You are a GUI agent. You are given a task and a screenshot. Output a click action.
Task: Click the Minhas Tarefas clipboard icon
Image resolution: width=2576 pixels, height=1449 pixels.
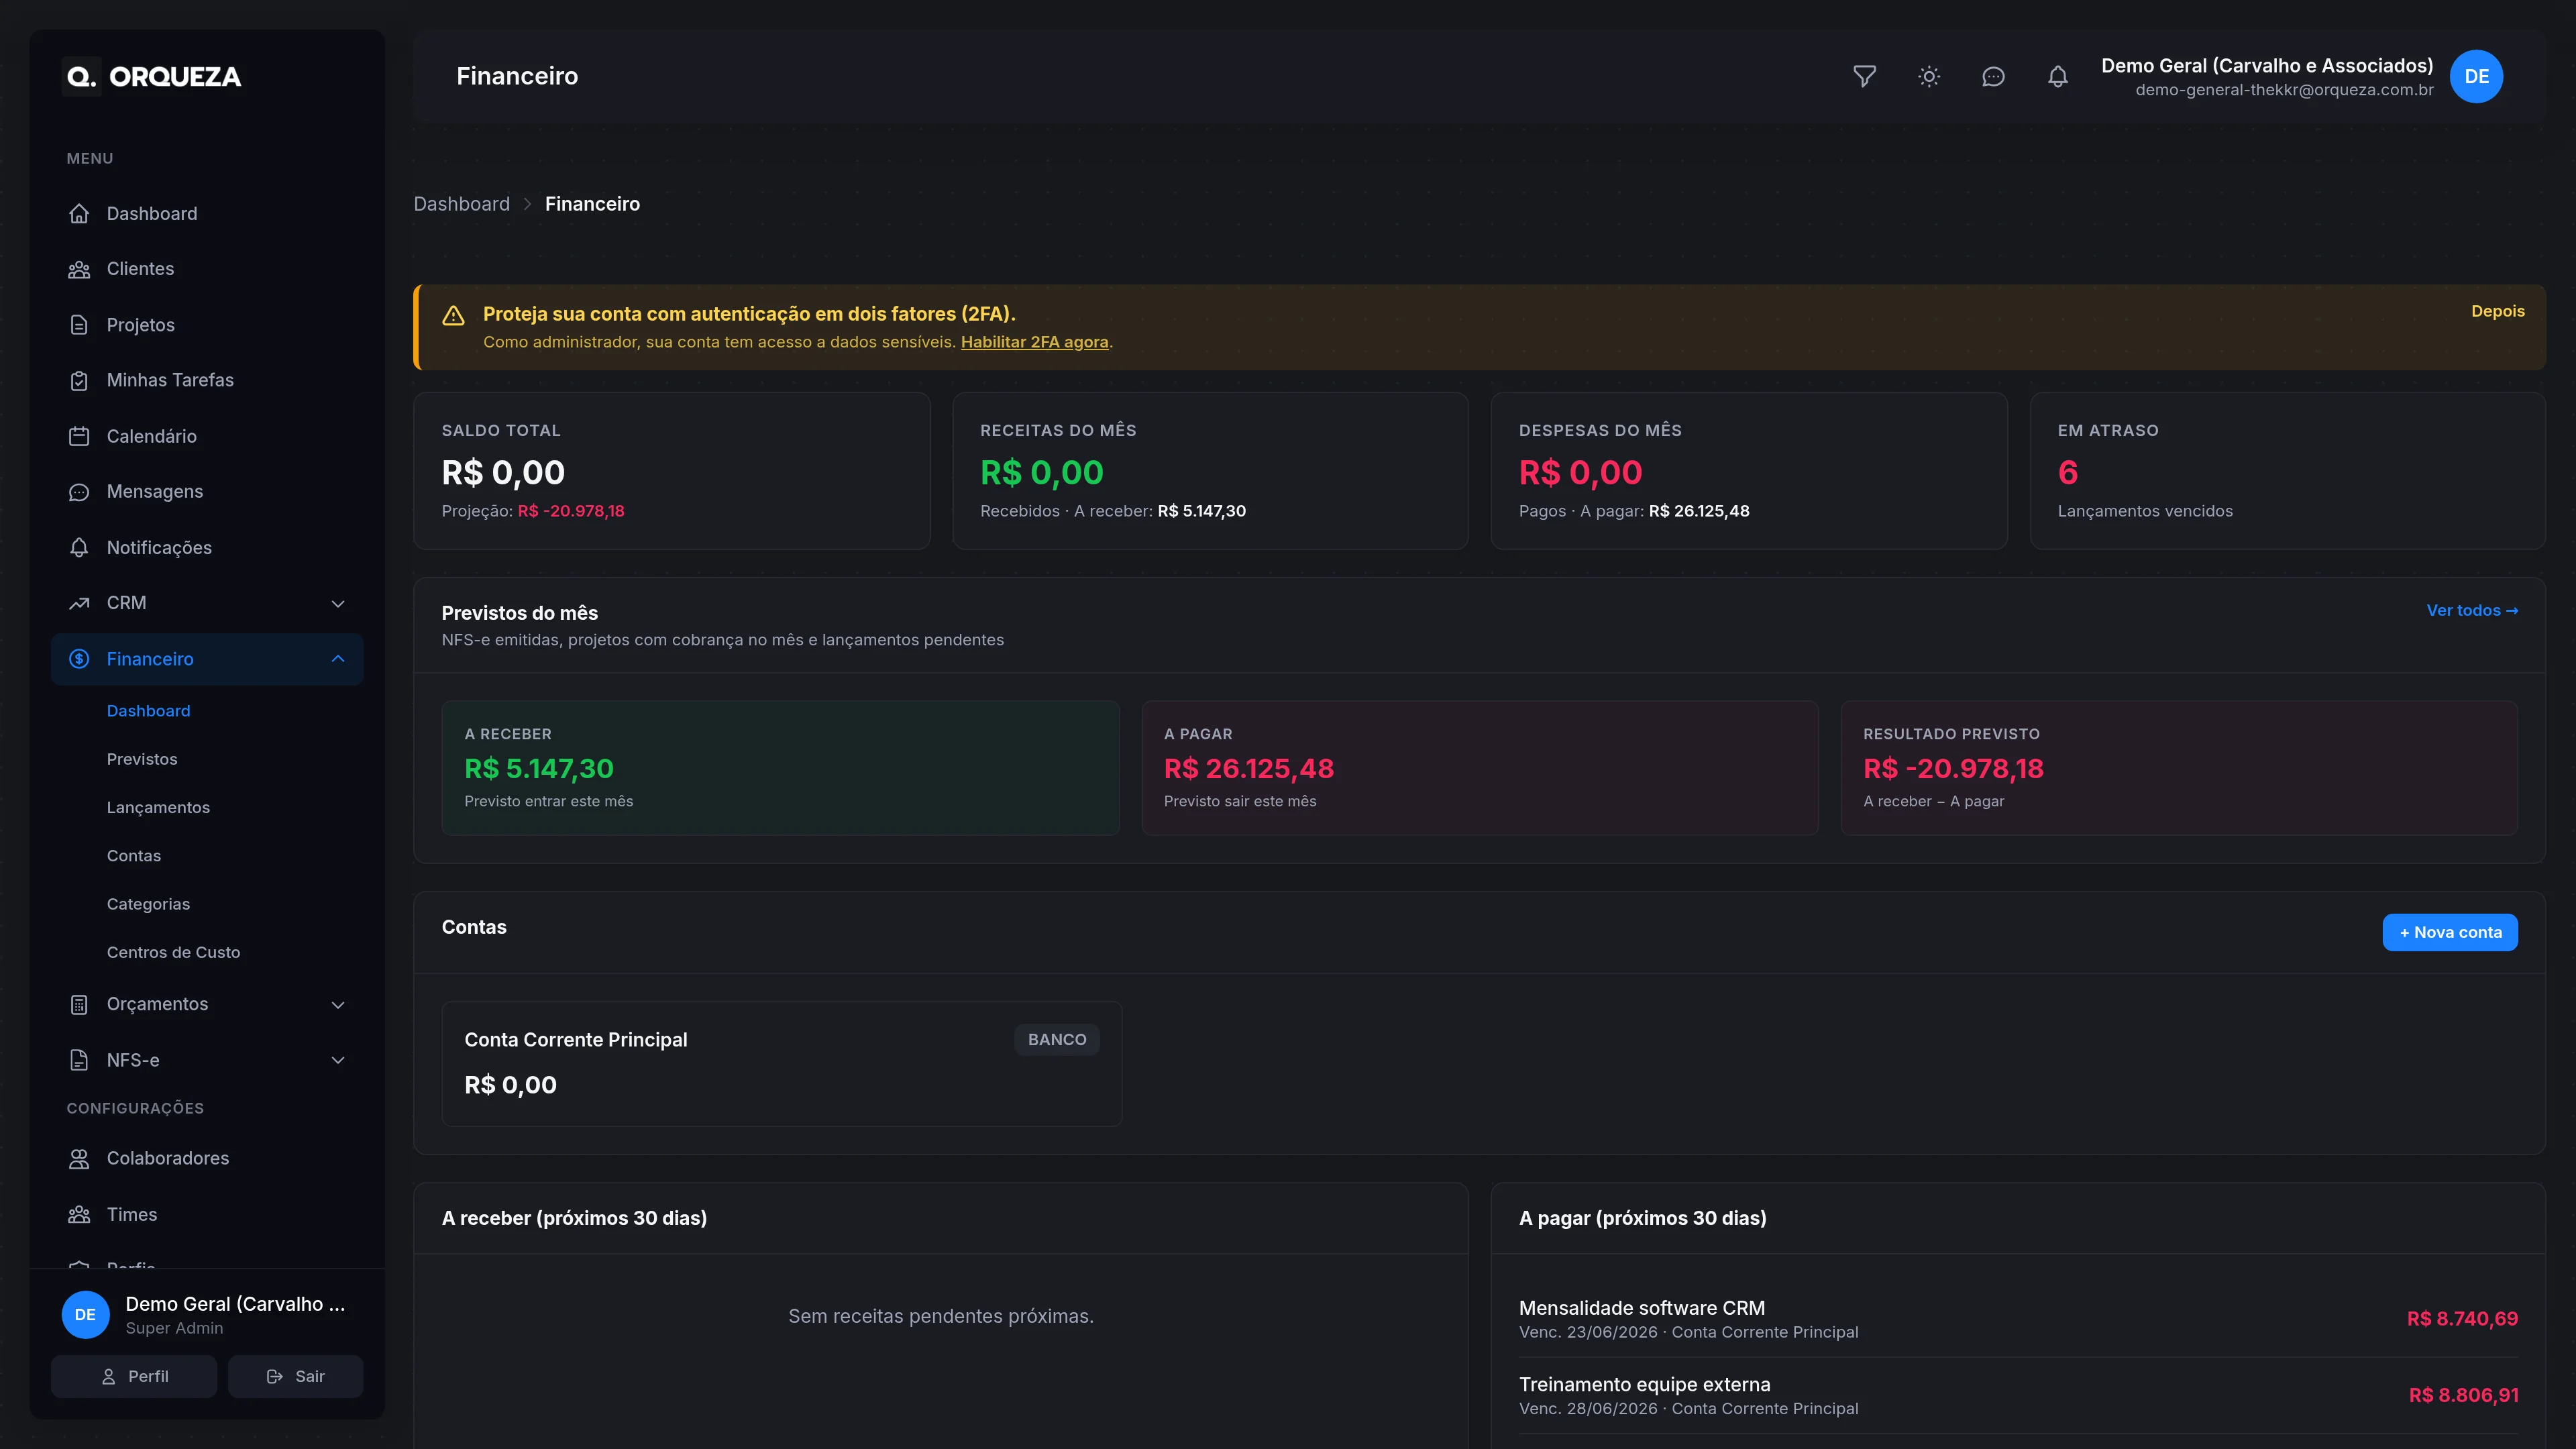[79, 380]
